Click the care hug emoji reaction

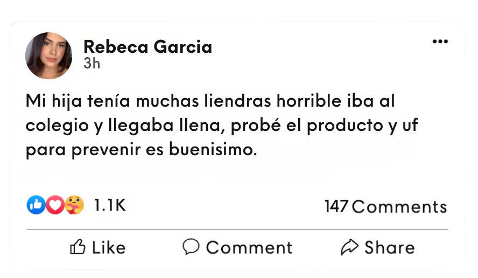point(74,205)
